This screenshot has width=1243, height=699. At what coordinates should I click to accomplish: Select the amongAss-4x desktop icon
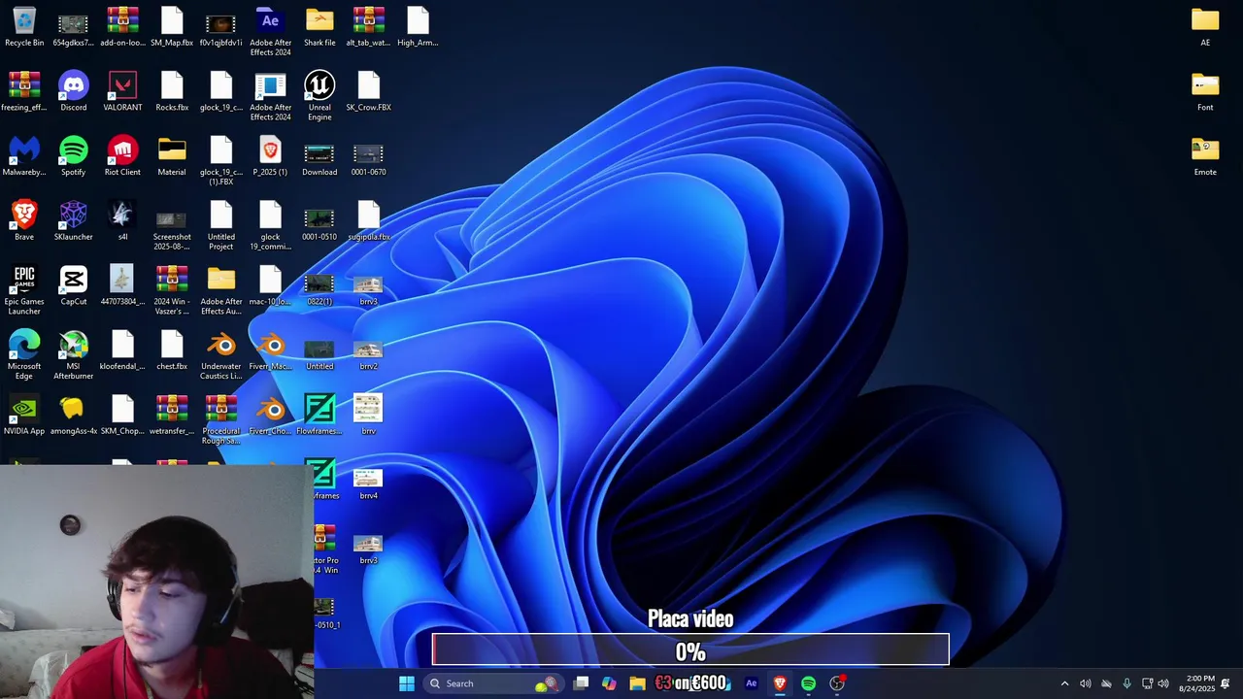coord(73,416)
